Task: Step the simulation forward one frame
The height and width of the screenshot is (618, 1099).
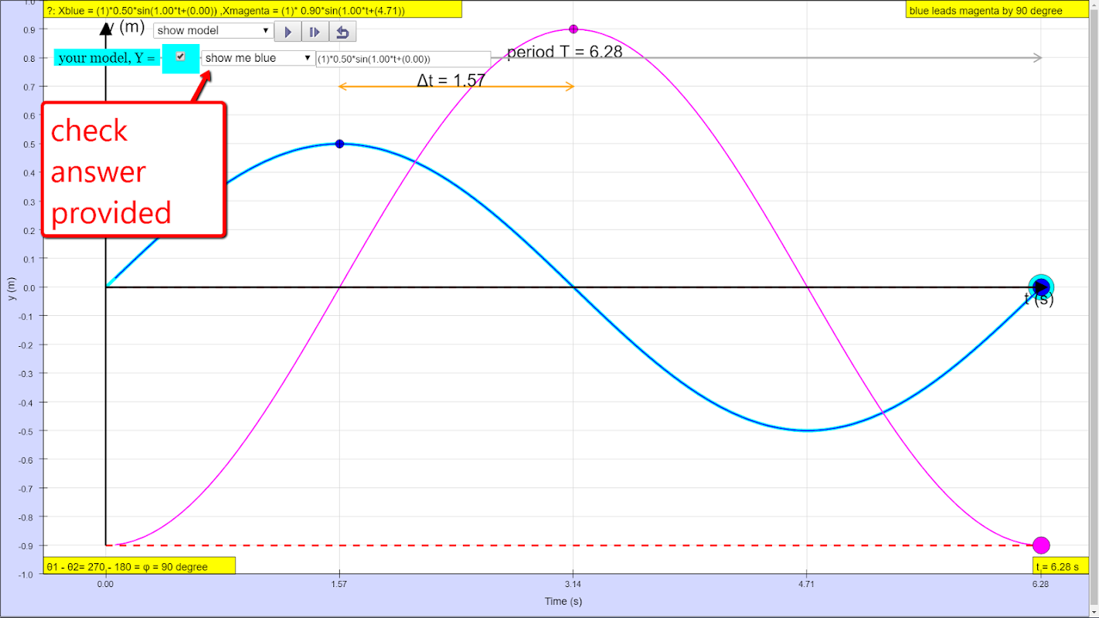Action: click(315, 32)
